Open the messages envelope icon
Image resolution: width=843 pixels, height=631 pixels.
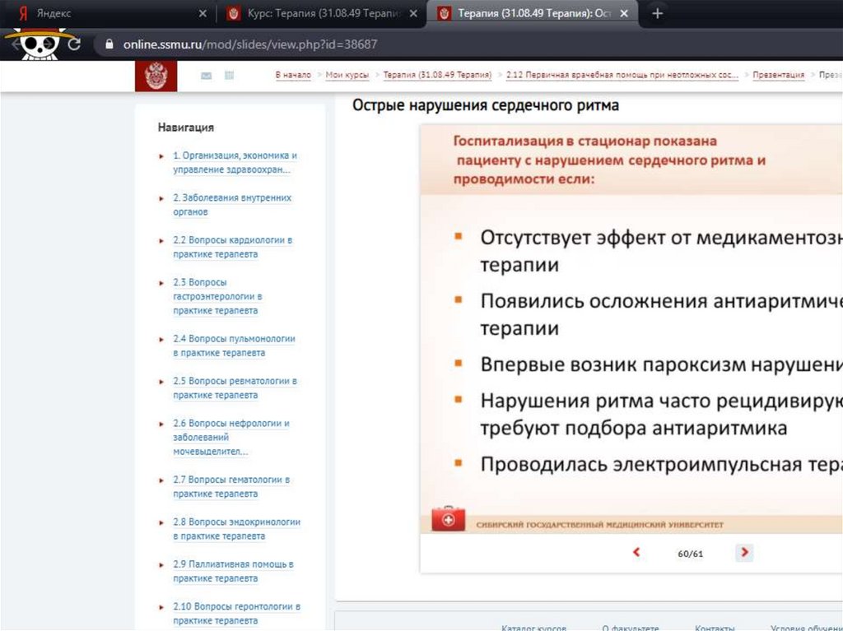[x=206, y=76]
